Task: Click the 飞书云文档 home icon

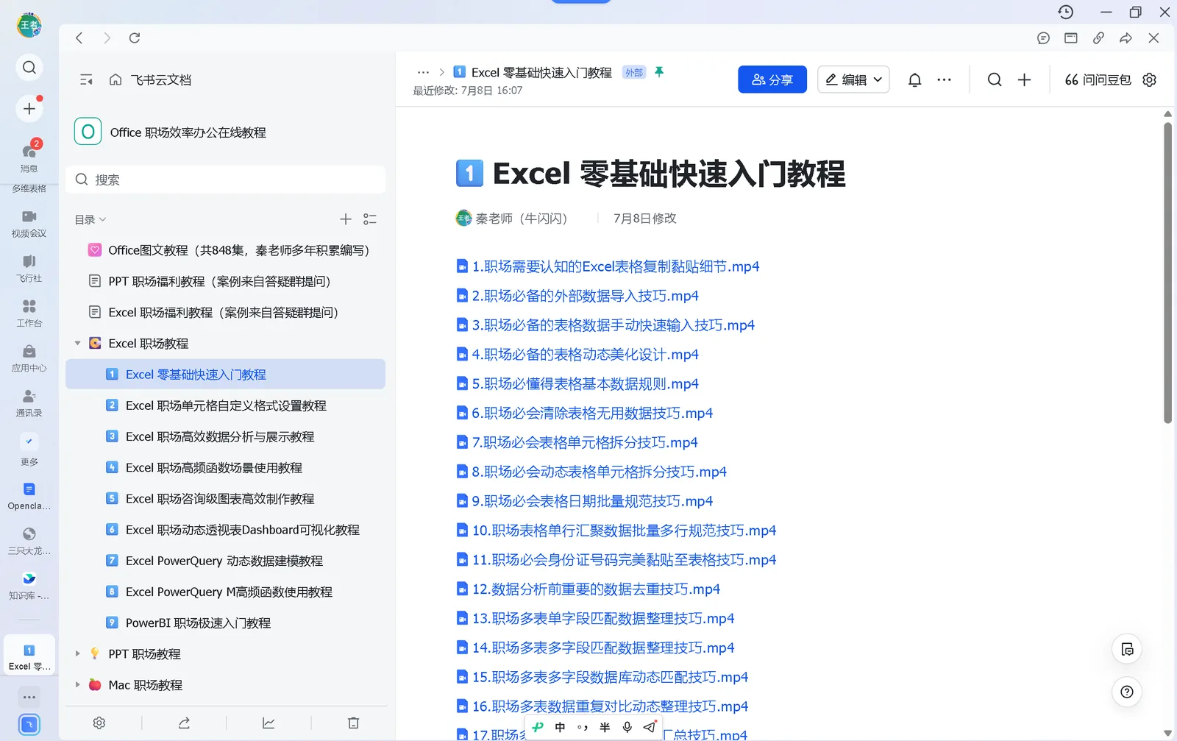Action: pos(115,79)
